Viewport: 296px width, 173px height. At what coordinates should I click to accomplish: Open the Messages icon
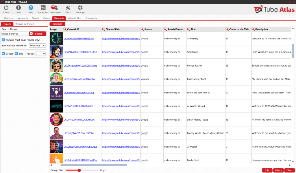coord(55,8)
